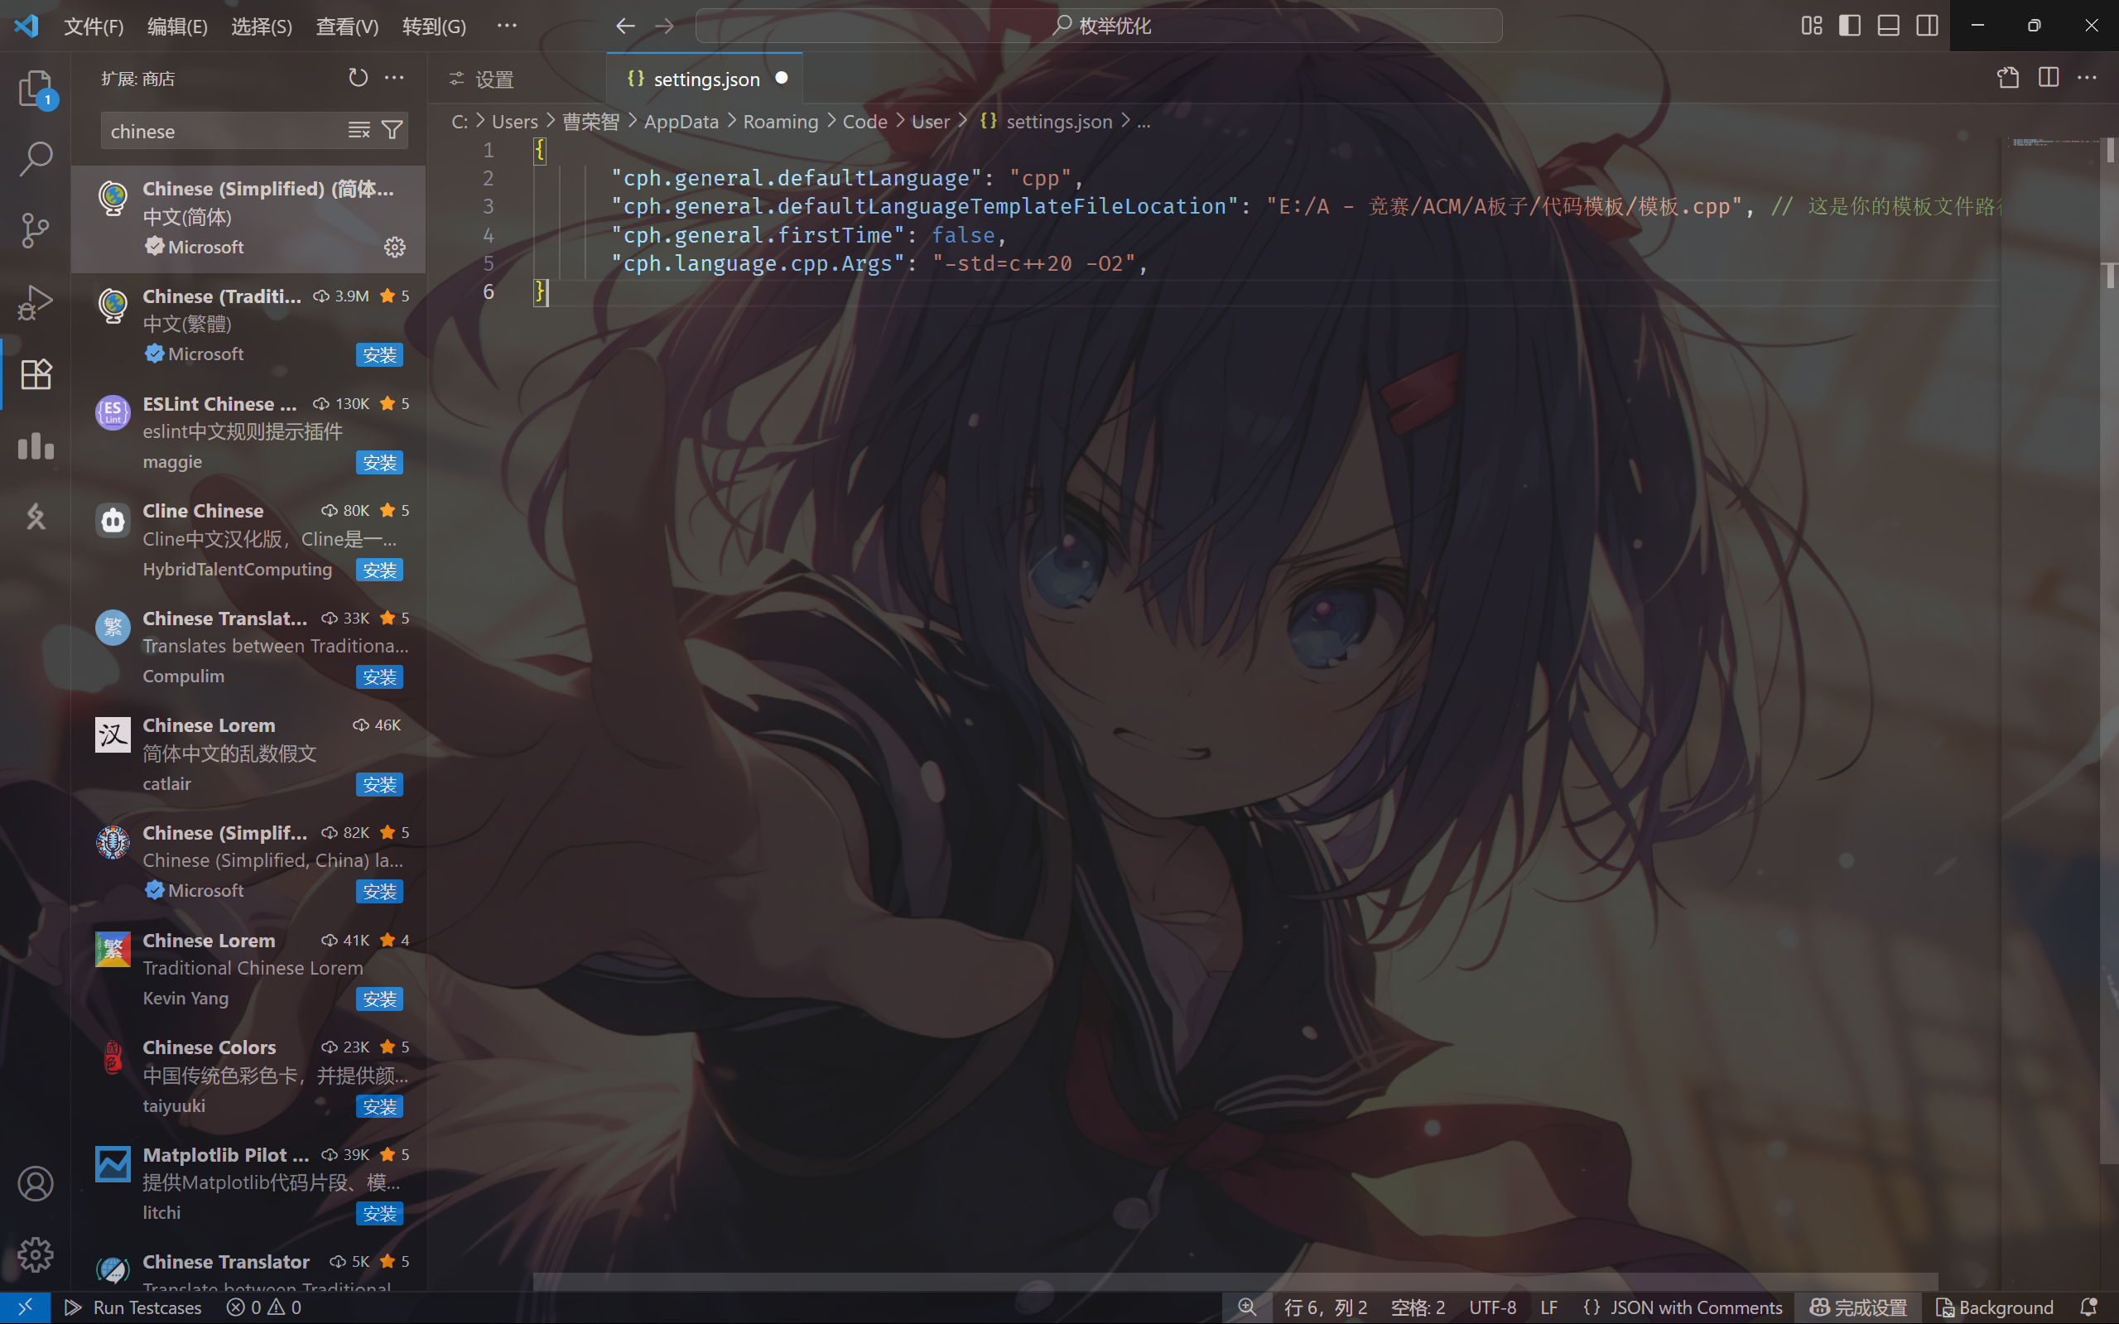Toggle the primary side bar visibility
Viewport: 2119px width, 1324px height.
click(x=1849, y=26)
